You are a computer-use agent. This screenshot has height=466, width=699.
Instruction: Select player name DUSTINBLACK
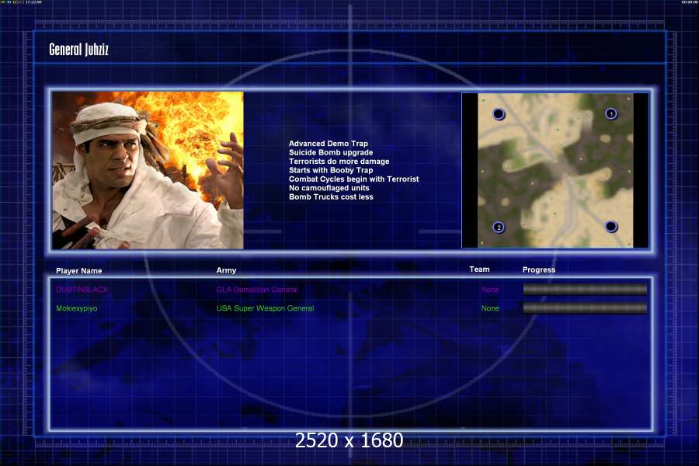82,290
